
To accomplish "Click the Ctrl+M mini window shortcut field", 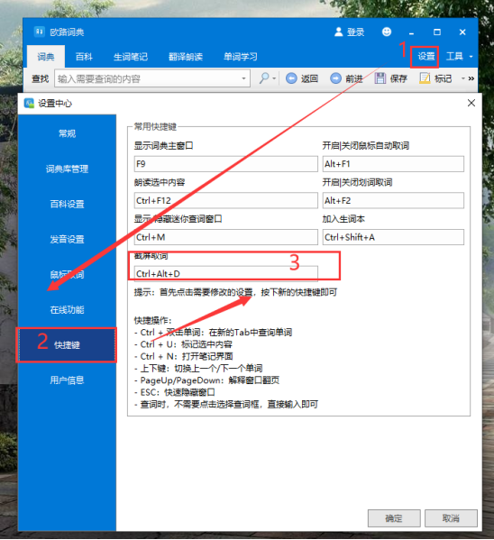I will click(225, 237).
